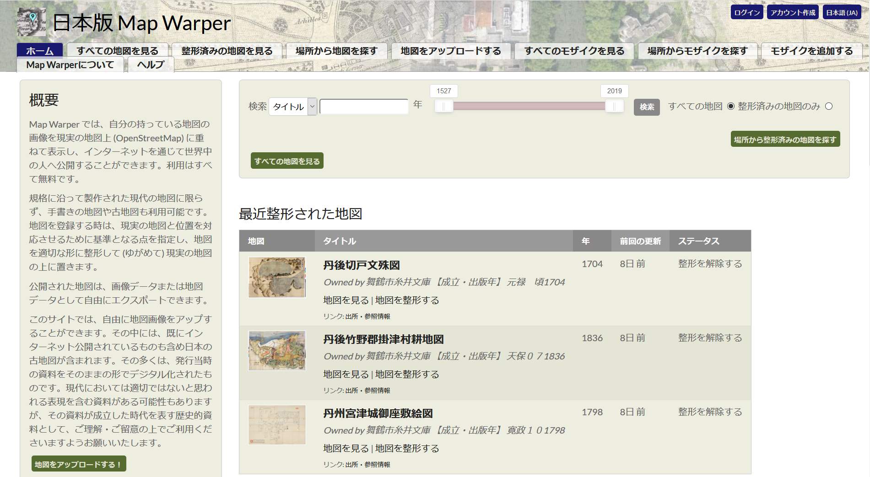Click 出所・参照情報 link for 丹後切戸文殊図
870x477 pixels.
[368, 316]
